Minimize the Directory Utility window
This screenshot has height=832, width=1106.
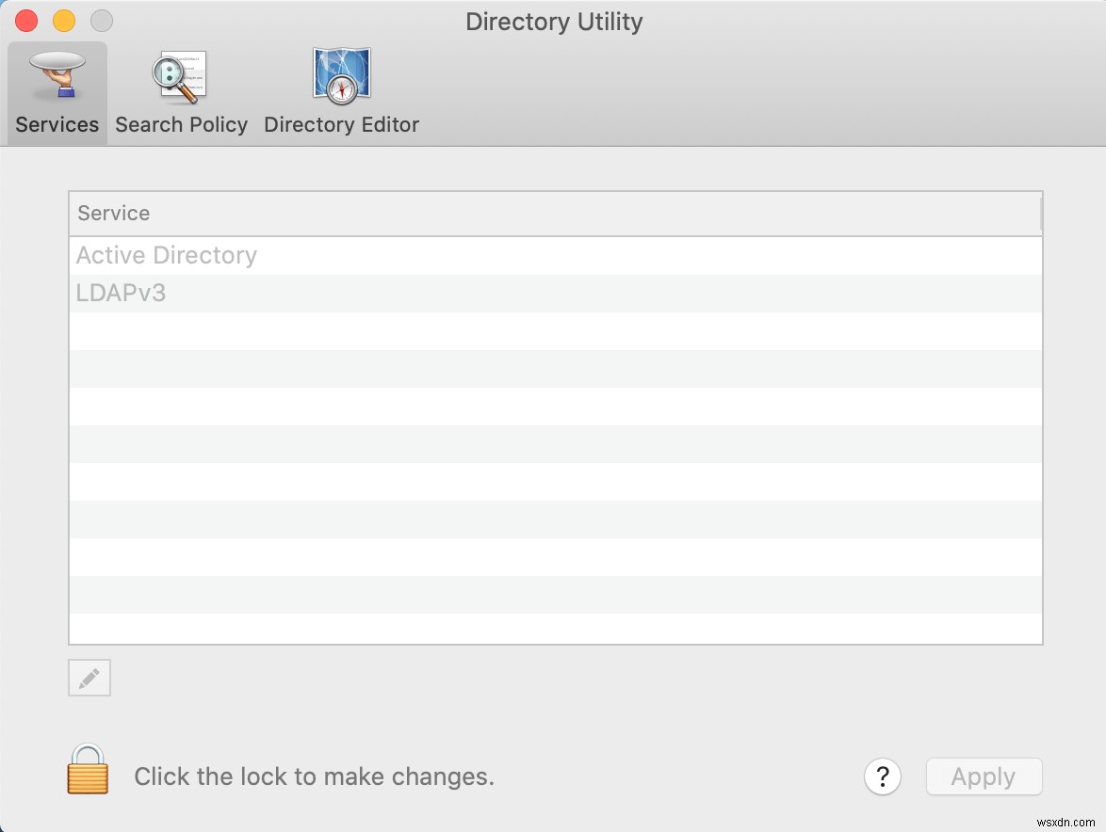(62, 20)
